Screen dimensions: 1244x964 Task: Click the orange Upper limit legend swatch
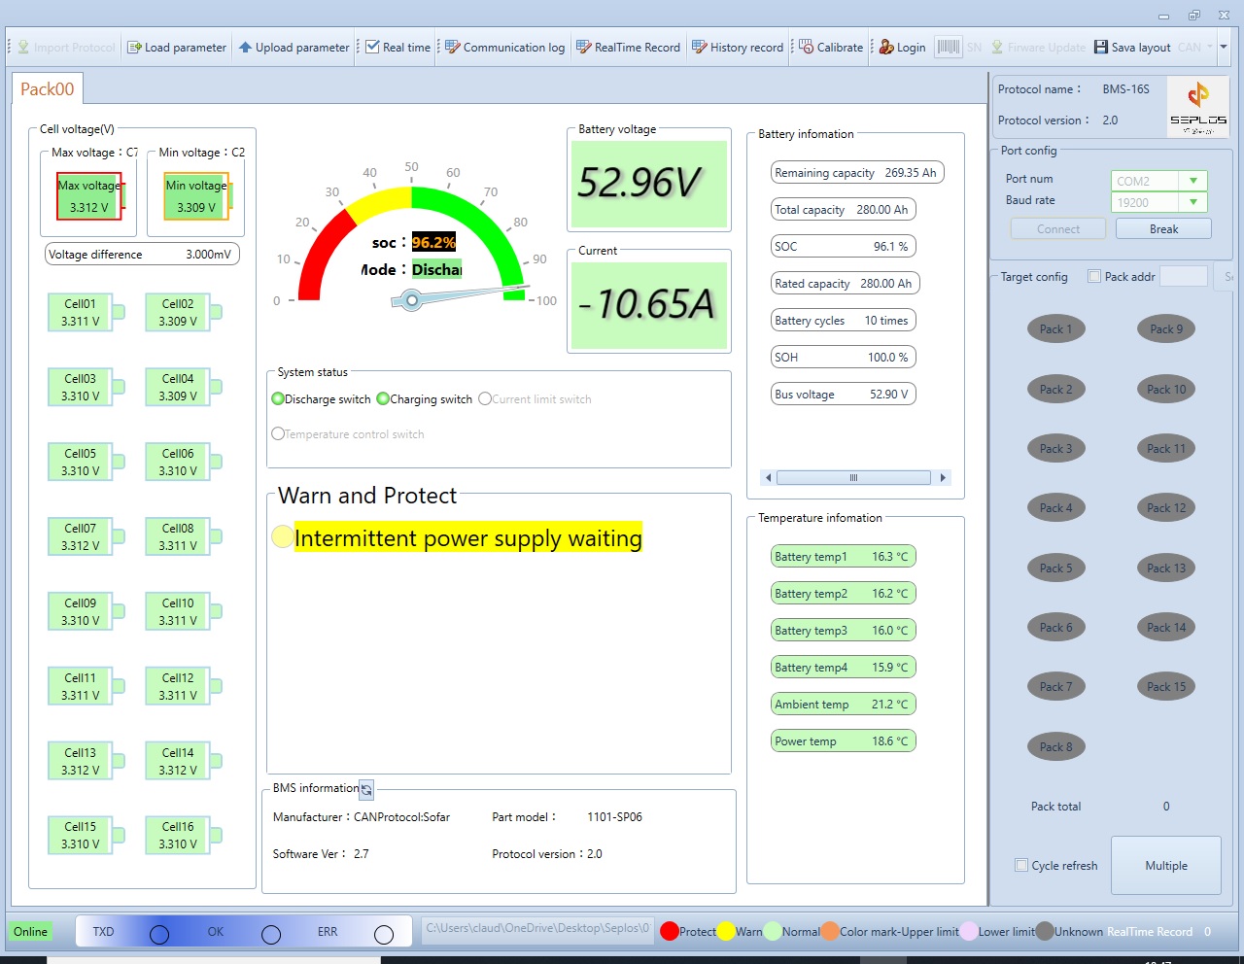pos(830,931)
